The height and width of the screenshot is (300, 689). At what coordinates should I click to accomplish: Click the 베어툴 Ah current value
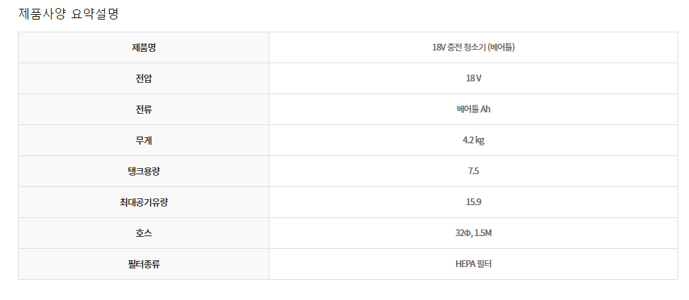[473, 110]
